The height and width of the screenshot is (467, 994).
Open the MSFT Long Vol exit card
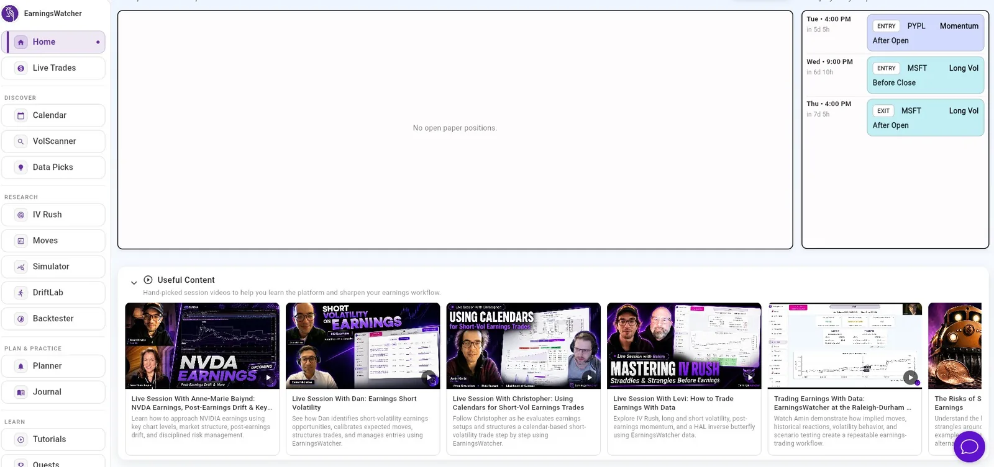point(926,118)
